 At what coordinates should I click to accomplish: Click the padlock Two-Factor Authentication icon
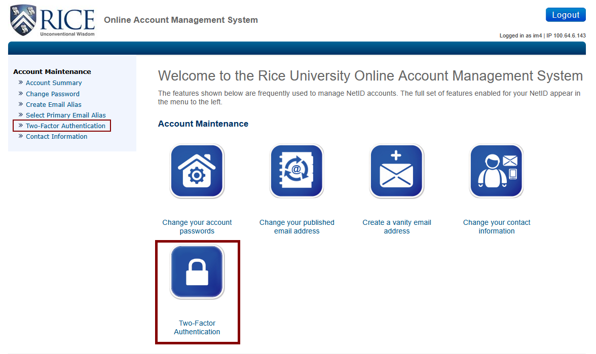coord(197,272)
